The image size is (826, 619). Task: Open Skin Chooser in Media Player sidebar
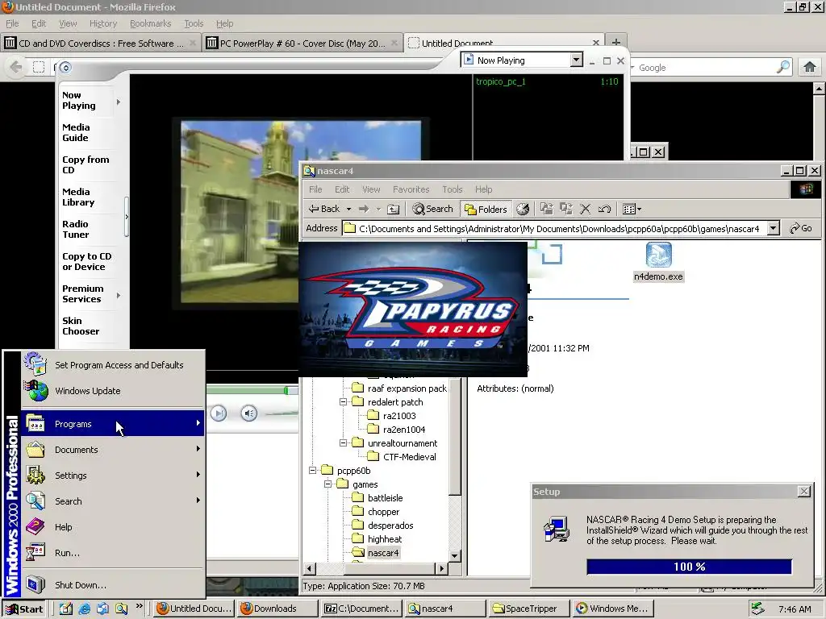point(81,326)
